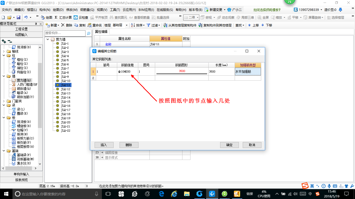This screenshot has height=199, width=355.
Task: Pin the 模块导航栏 panel
Action: (36, 24)
